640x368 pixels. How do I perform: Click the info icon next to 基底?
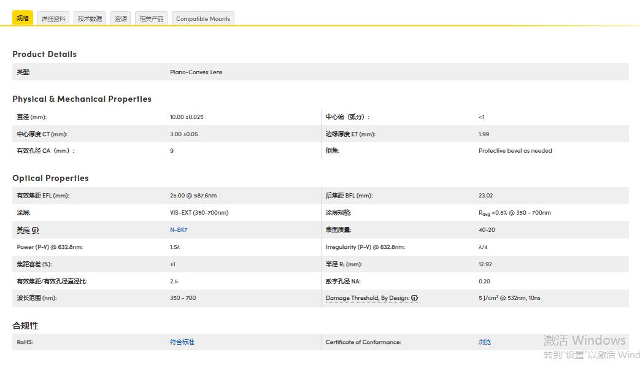[x=36, y=230]
